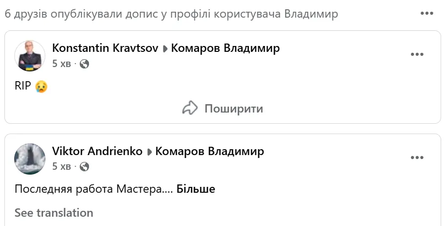Open the three-dot menu beside the group header
The width and height of the screenshot is (447, 226).
[x=427, y=14]
